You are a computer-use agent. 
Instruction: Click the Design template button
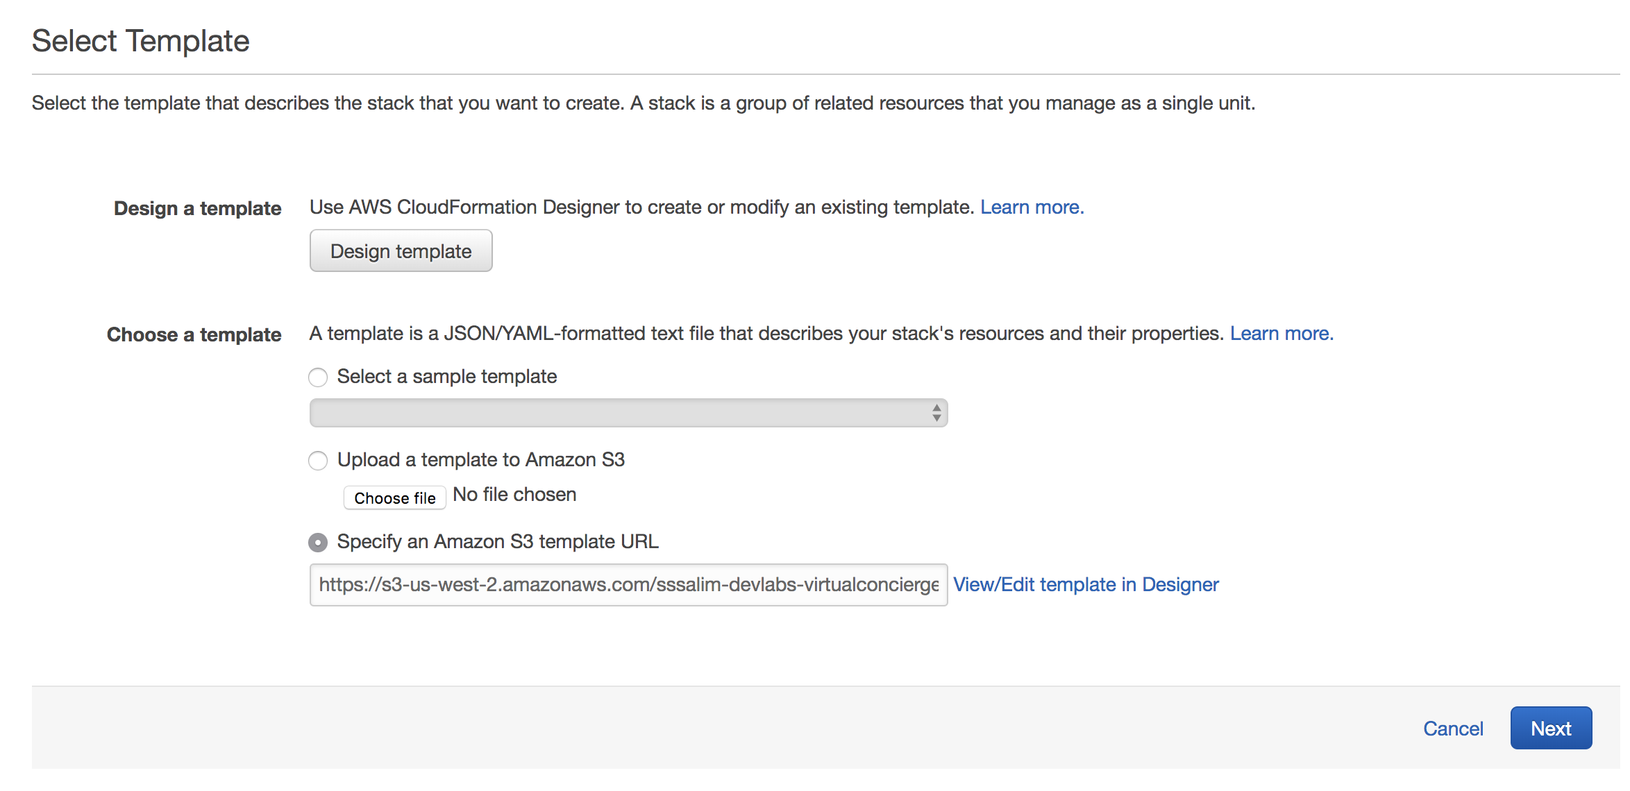[401, 251]
